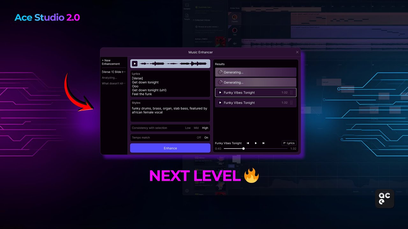
Task: Open the 'What doesn't kil…' enhancement entry
Action: (x=114, y=83)
